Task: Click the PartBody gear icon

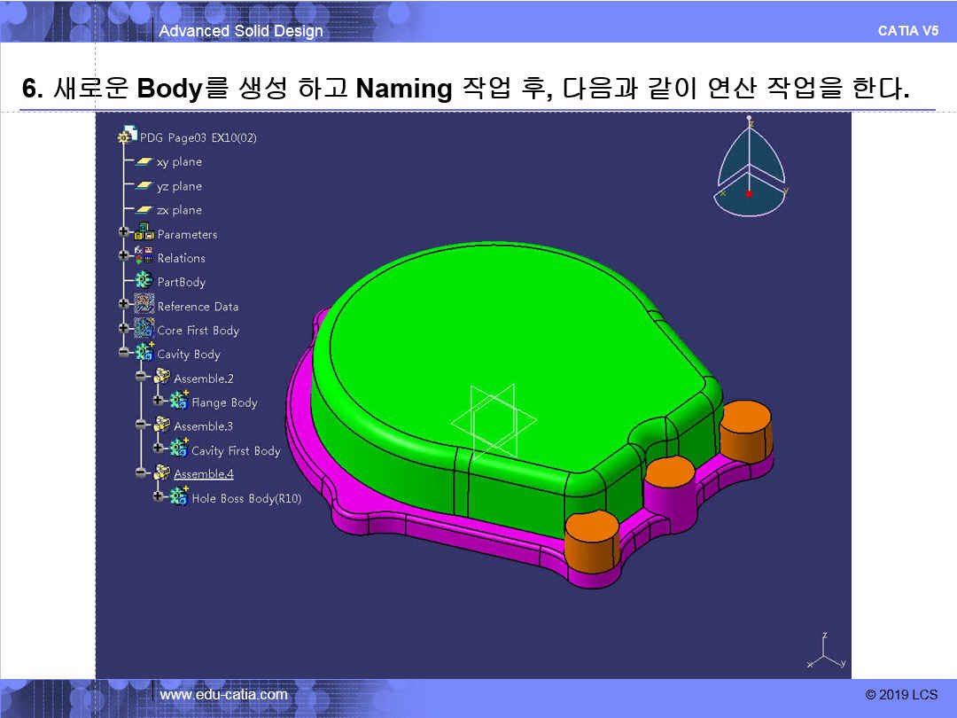Action: tap(144, 282)
